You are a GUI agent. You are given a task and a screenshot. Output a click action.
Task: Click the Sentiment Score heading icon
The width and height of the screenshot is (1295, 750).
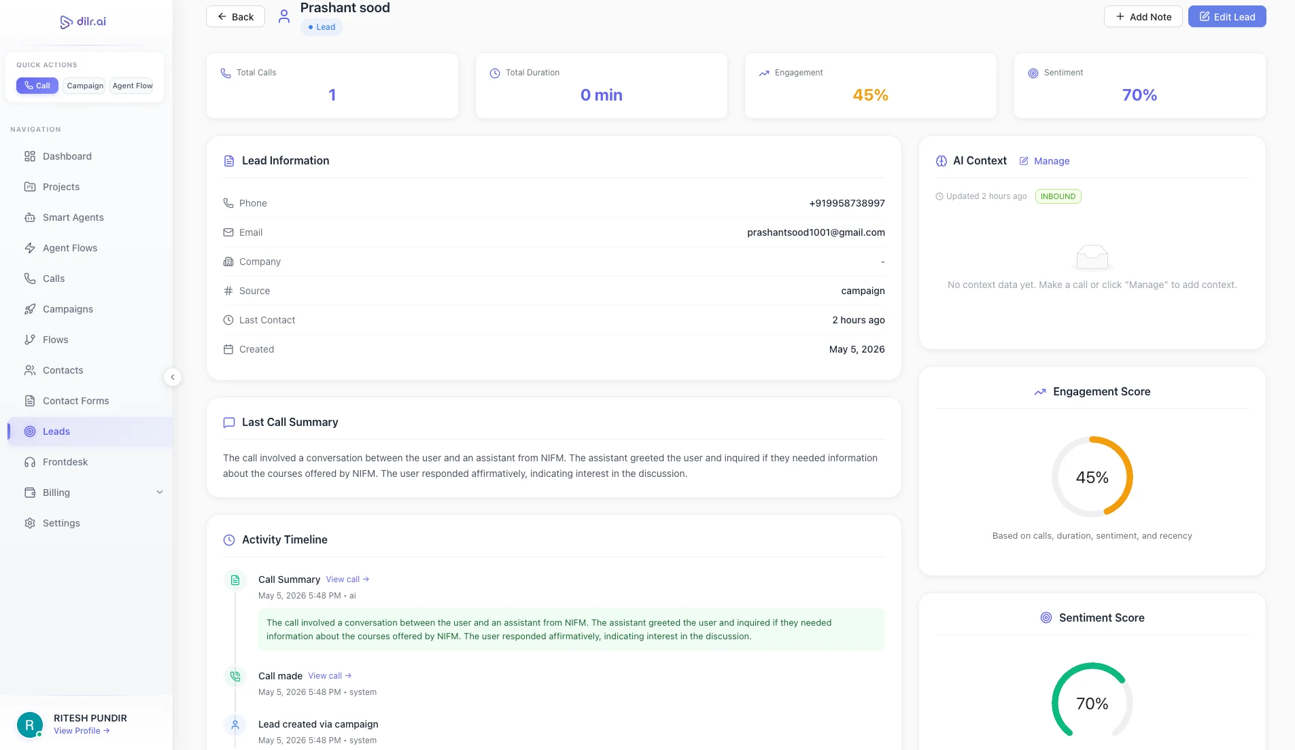click(x=1046, y=618)
